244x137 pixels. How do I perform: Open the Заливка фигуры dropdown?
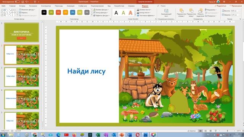[101, 10]
